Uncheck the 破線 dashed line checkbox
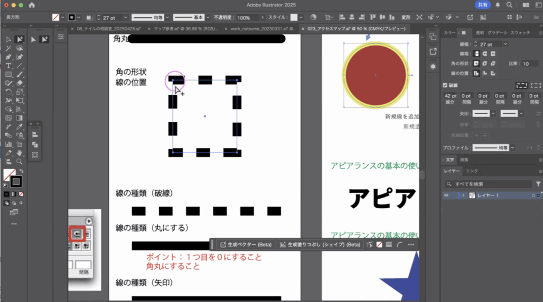Image resolution: width=543 pixels, height=302 pixels. pos(445,85)
